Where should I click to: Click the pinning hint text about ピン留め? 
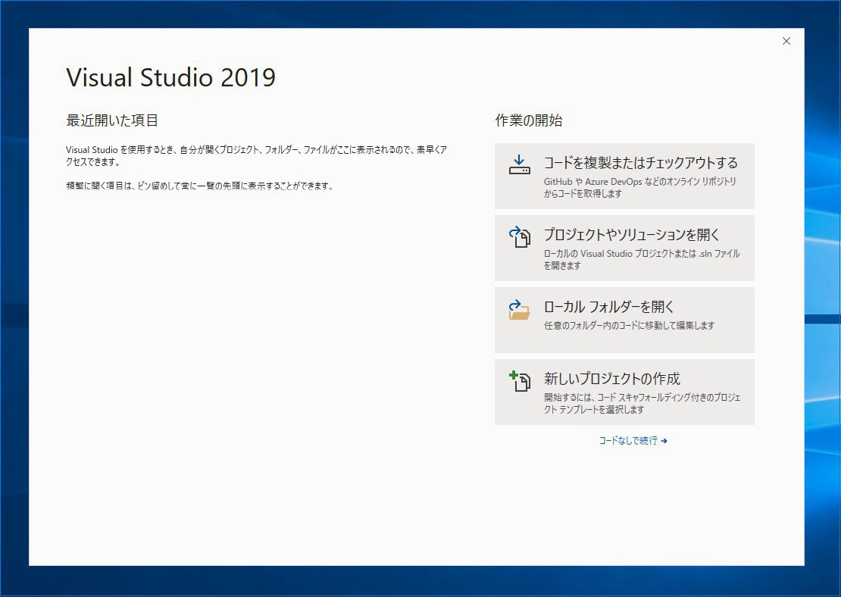pyautogui.click(x=199, y=186)
